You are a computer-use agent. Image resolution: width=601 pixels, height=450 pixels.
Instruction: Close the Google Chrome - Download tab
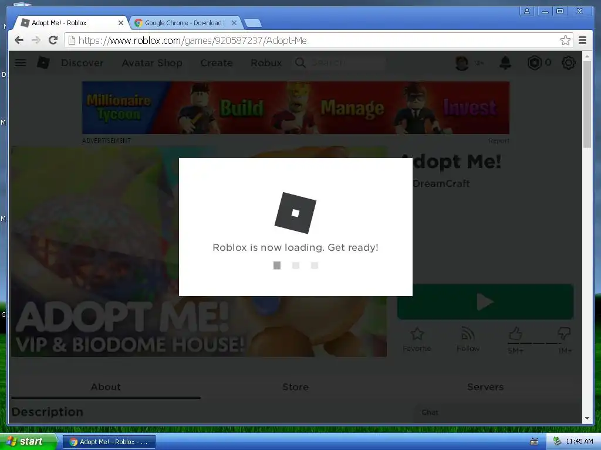(234, 23)
